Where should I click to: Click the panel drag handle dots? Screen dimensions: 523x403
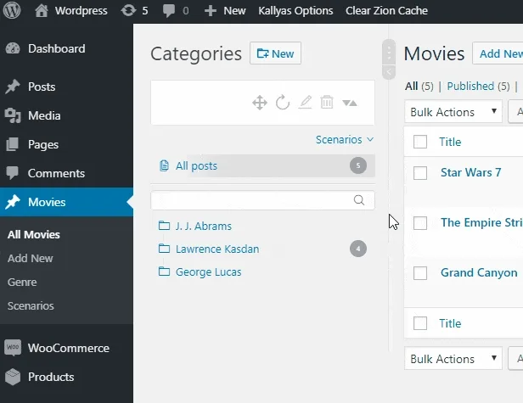tap(389, 53)
